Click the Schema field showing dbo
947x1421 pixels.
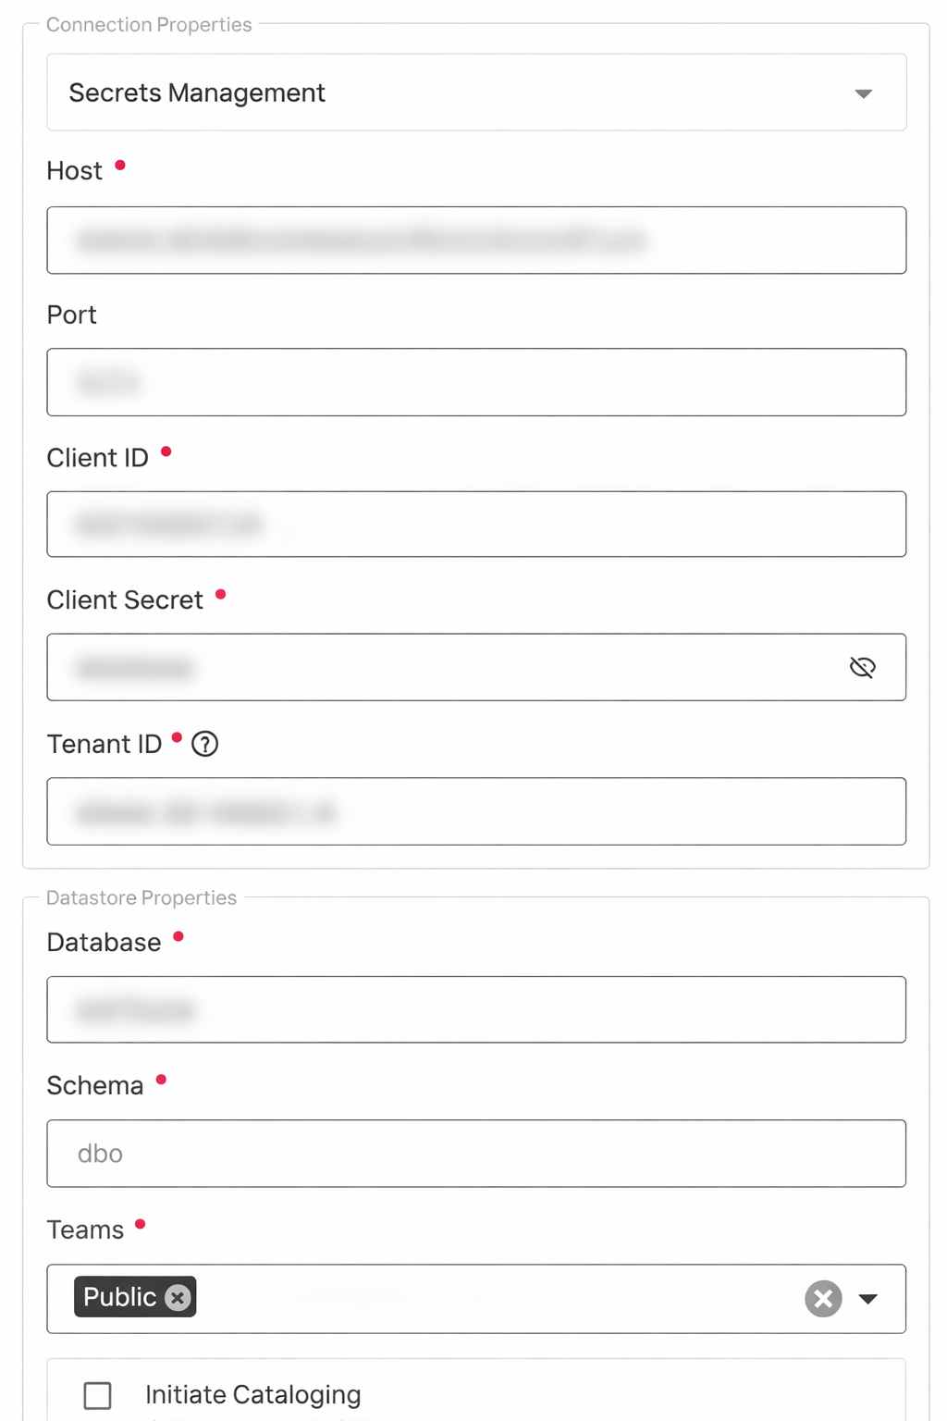(x=476, y=1153)
